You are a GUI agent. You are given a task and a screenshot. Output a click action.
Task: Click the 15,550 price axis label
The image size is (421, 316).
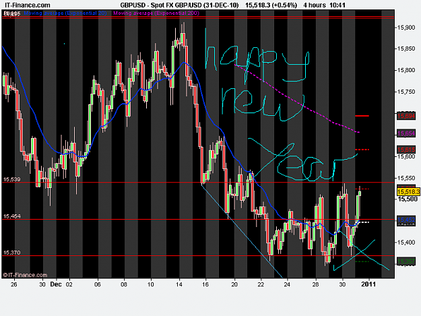click(406, 178)
